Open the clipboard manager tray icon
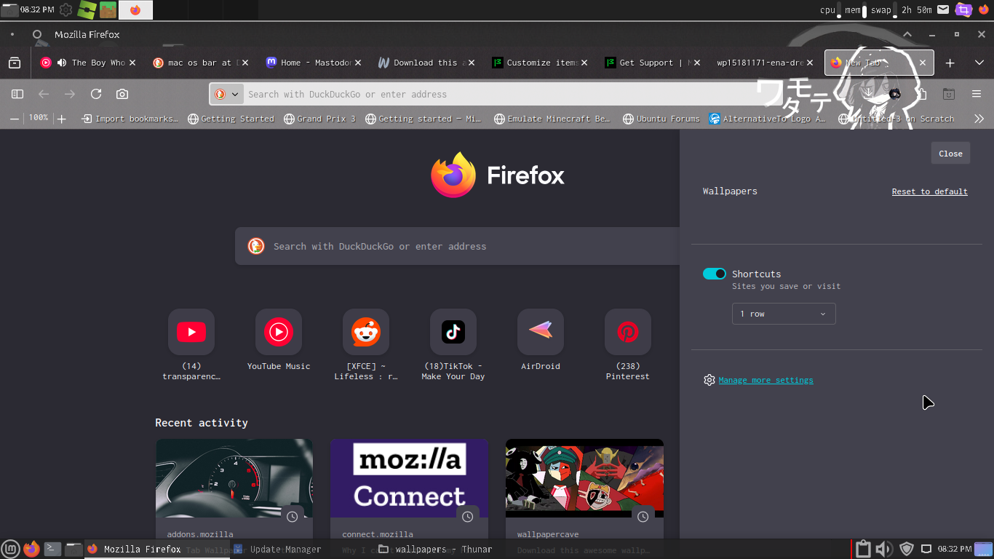 point(863,549)
